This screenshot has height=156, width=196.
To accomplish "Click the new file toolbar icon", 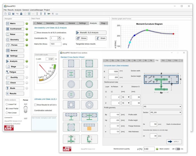I will tap(5, 14).
